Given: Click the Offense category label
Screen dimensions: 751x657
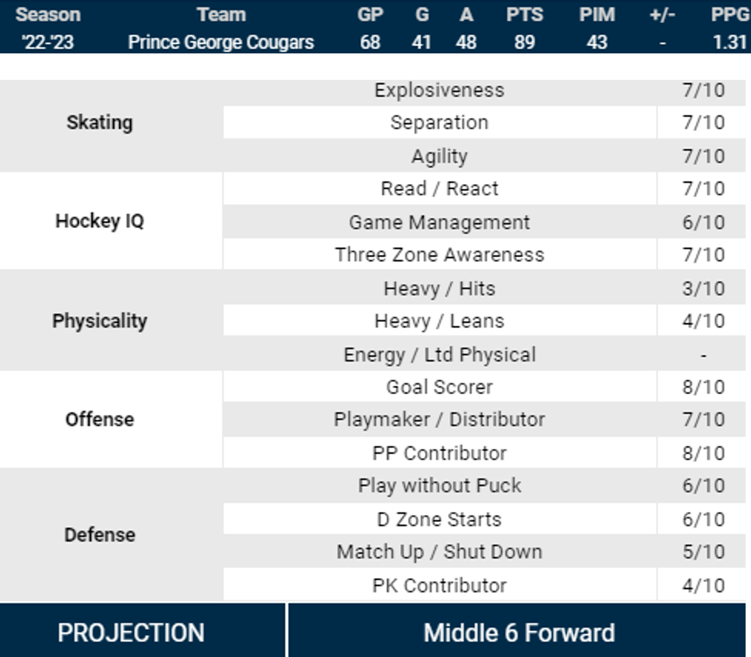Looking at the screenshot, I should tap(100, 419).
